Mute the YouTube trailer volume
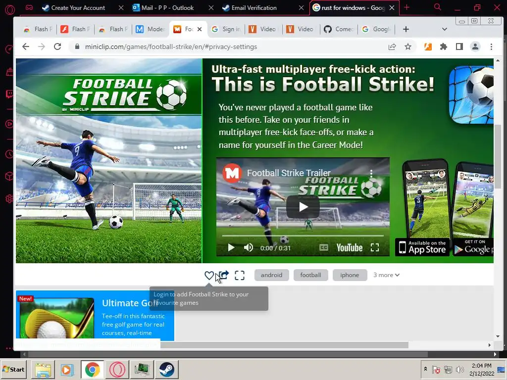The image size is (507, 380). (249, 248)
